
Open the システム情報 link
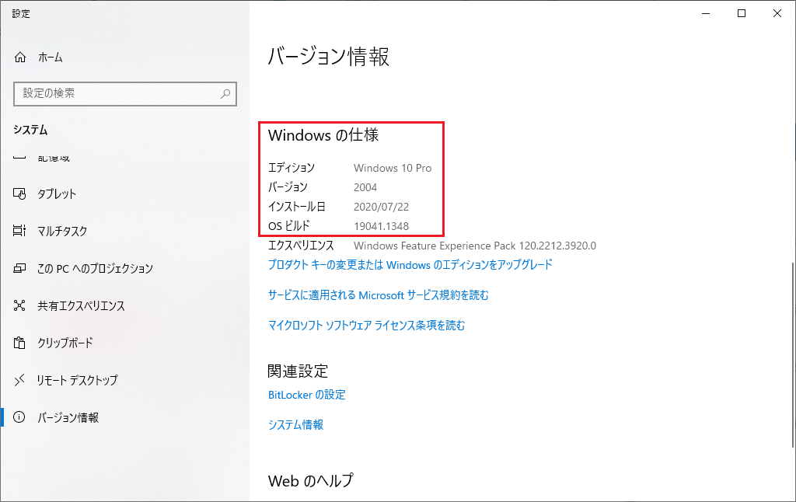pyautogui.click(x=295, y=425)
